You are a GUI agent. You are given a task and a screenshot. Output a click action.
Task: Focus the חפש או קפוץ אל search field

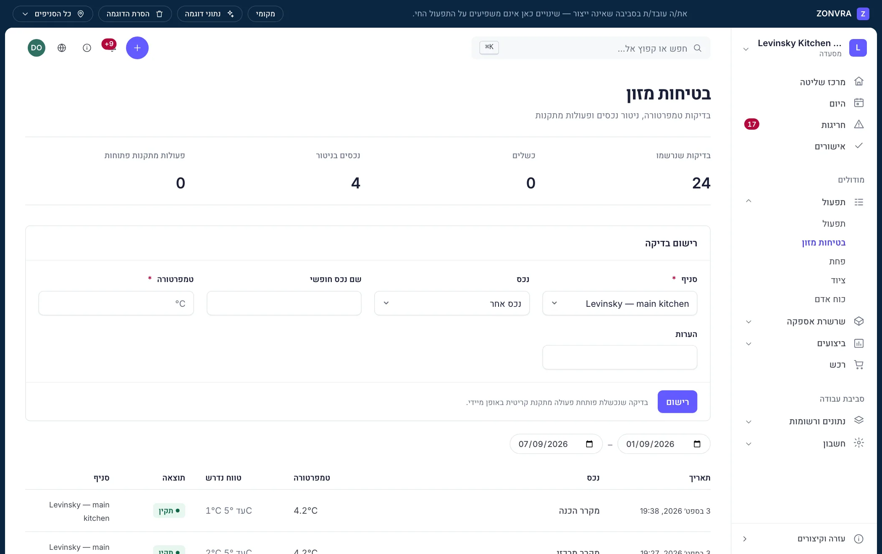pos(591,48)
